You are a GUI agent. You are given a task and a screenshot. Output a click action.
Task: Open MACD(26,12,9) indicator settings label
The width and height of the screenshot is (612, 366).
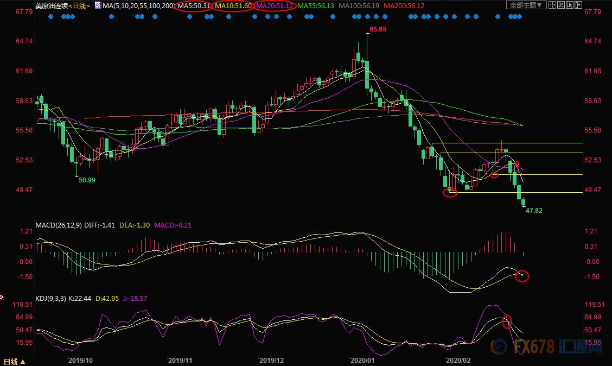(x=59, y=225)
